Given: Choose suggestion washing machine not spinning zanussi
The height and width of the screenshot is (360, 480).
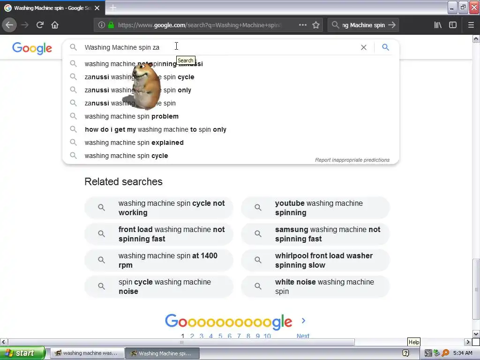Looking at the screenshot, I should click(x=231, y=64).
